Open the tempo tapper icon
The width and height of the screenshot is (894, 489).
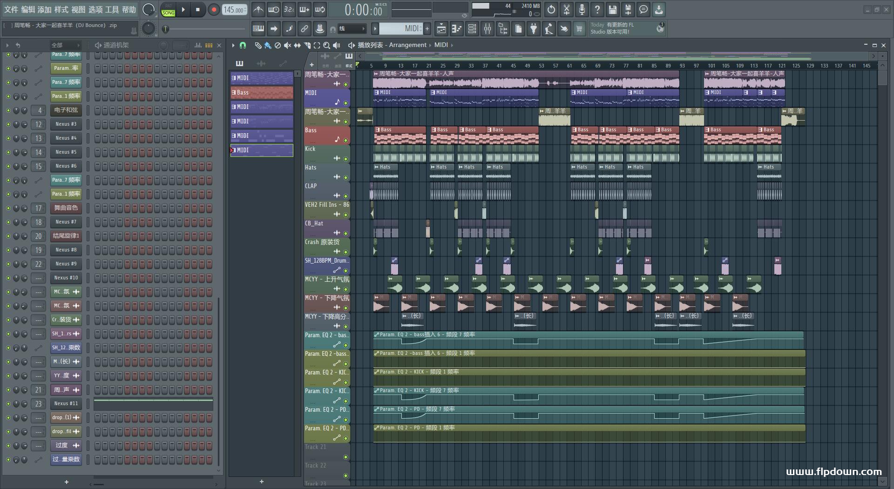549,29
